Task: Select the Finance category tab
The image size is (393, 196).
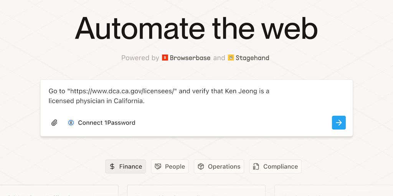Action: pyautogui.click(x=125, y=167)
